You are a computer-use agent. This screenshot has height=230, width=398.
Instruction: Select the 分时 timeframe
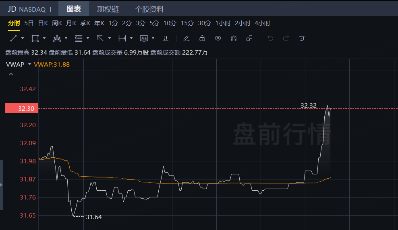coord(14,23)
